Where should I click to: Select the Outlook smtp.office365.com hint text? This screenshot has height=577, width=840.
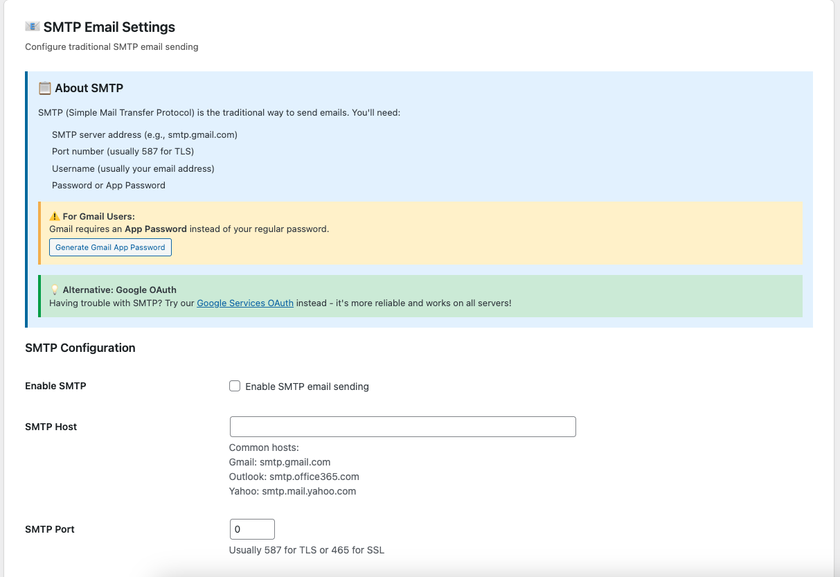click(x=294, y=477)
